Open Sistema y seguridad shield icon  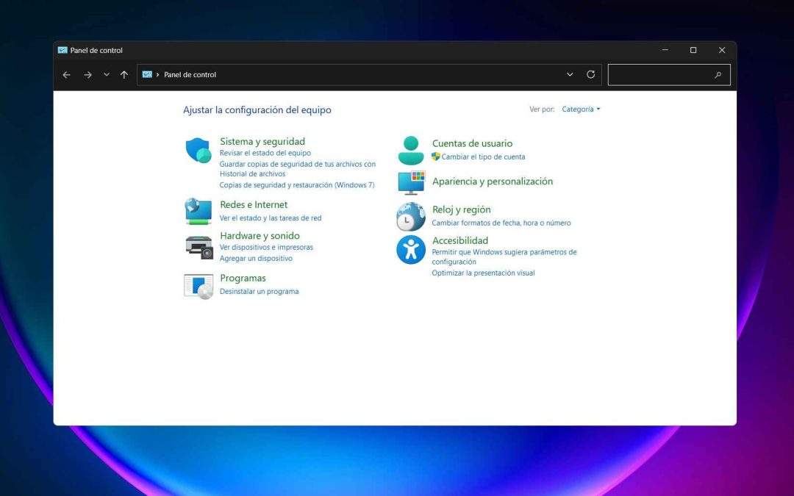tap(198, 151)
